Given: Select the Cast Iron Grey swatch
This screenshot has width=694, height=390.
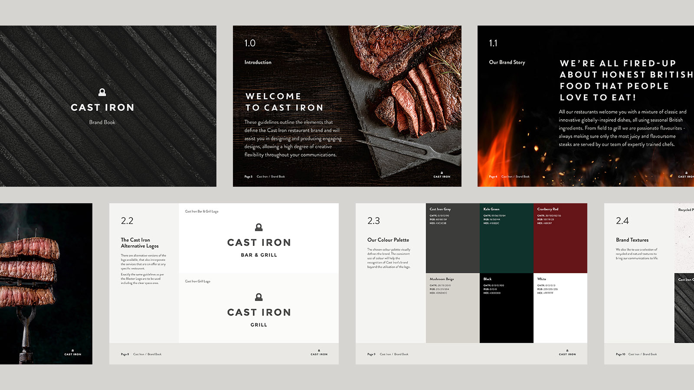Looking at the screenshot, I should click(453, 238).
